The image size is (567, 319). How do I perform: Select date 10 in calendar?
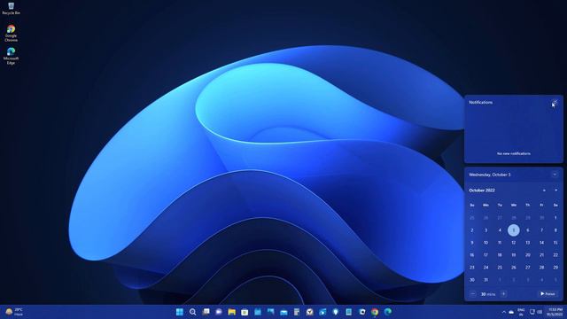(485, 243)
